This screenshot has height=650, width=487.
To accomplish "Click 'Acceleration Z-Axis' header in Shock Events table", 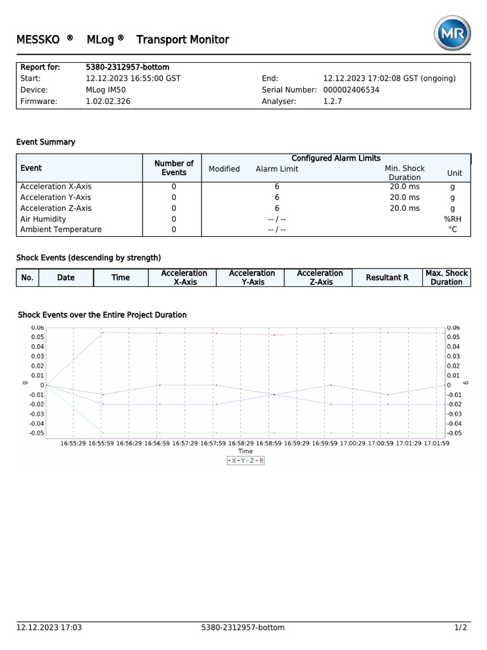I will [x=320, y=277].
